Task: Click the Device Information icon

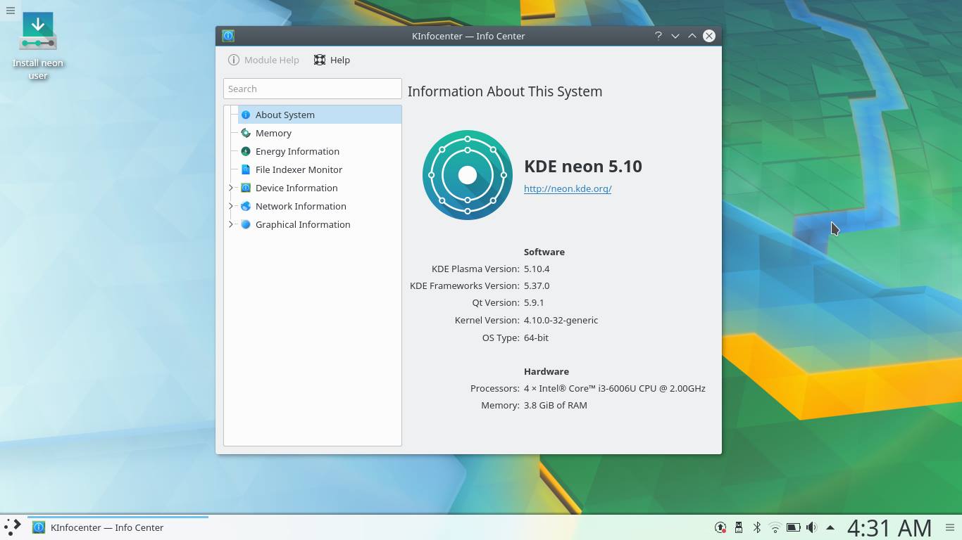Action: pos(246,188)
